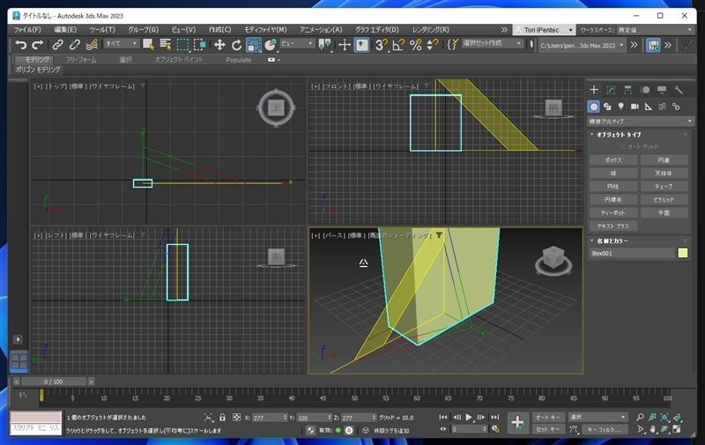This screenshot has height=445, width=705.
Task: Click the ピラミッド primitive button
Action: pyautogui.click(x=664, y=199)
